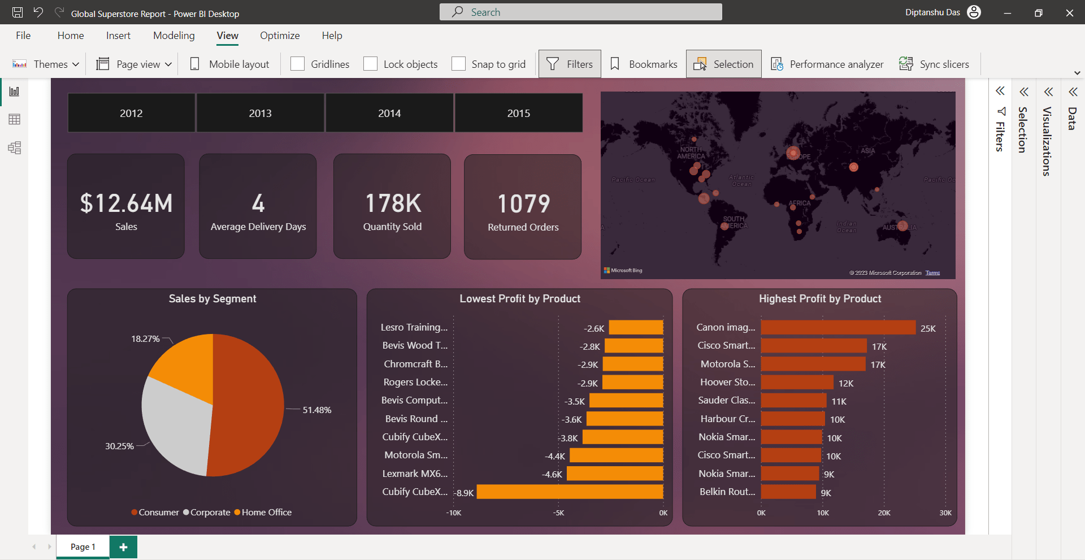
Task: Open the Help ribbon tab
Action: (x=332, y=36)
